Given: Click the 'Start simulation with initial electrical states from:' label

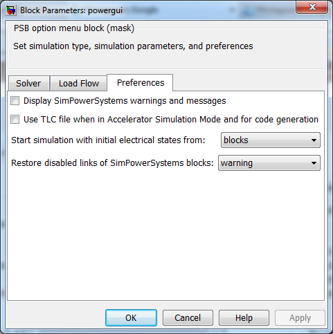Looking at the screenshot, I should point(108,140).
